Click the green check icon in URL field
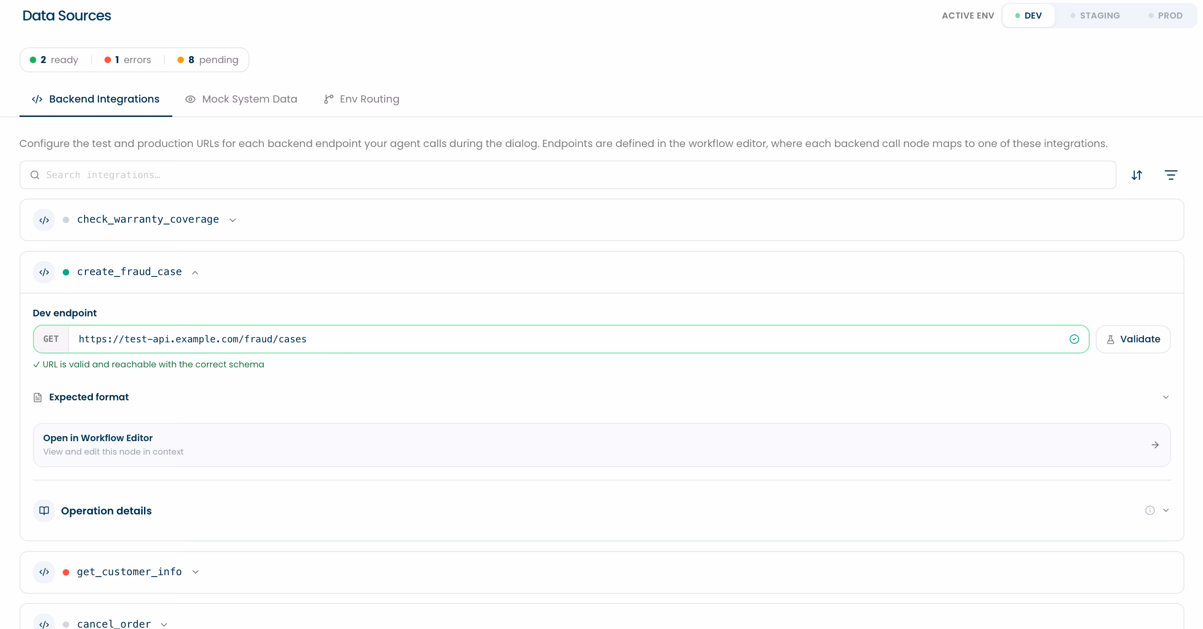 tap(1074, 339)
